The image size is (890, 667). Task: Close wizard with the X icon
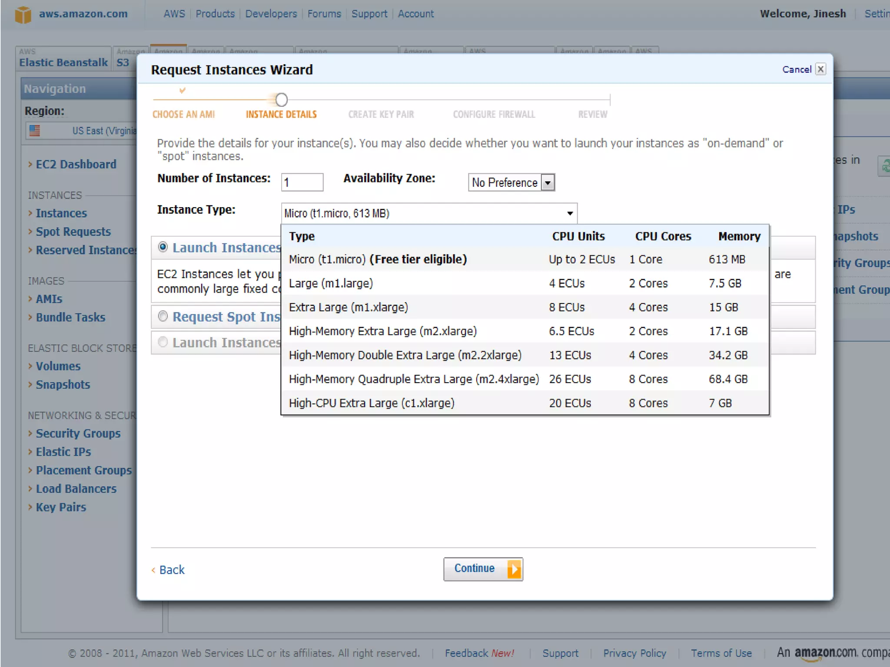820,69
